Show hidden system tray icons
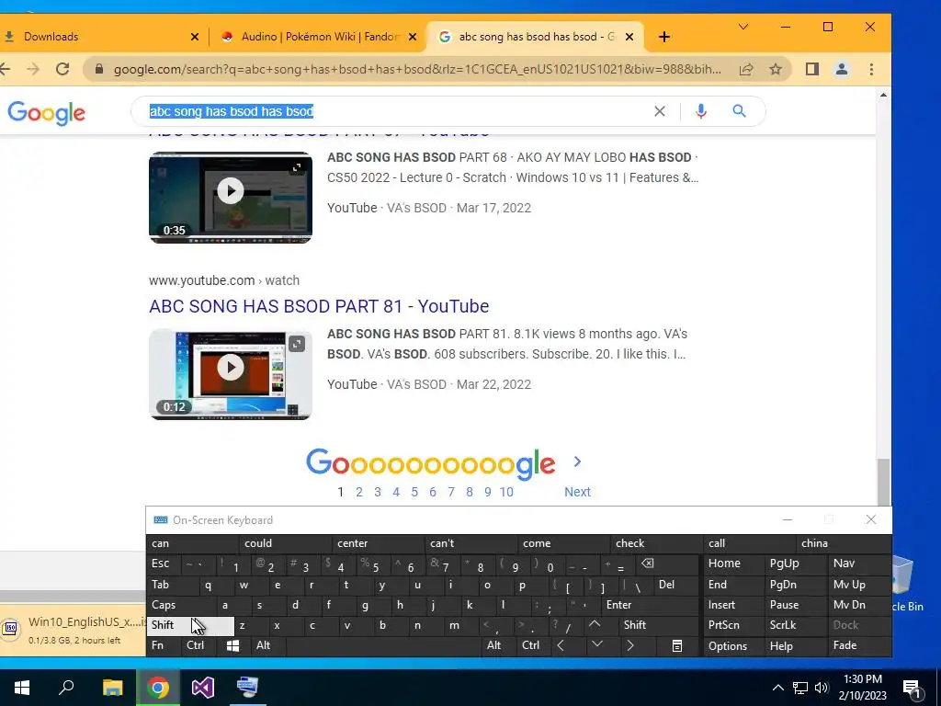Image resolution: width=941 pixels, height=706 pixels. [777, 688]
